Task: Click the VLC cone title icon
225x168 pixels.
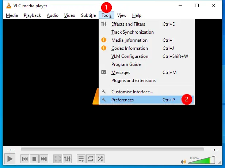Action: 9,6
